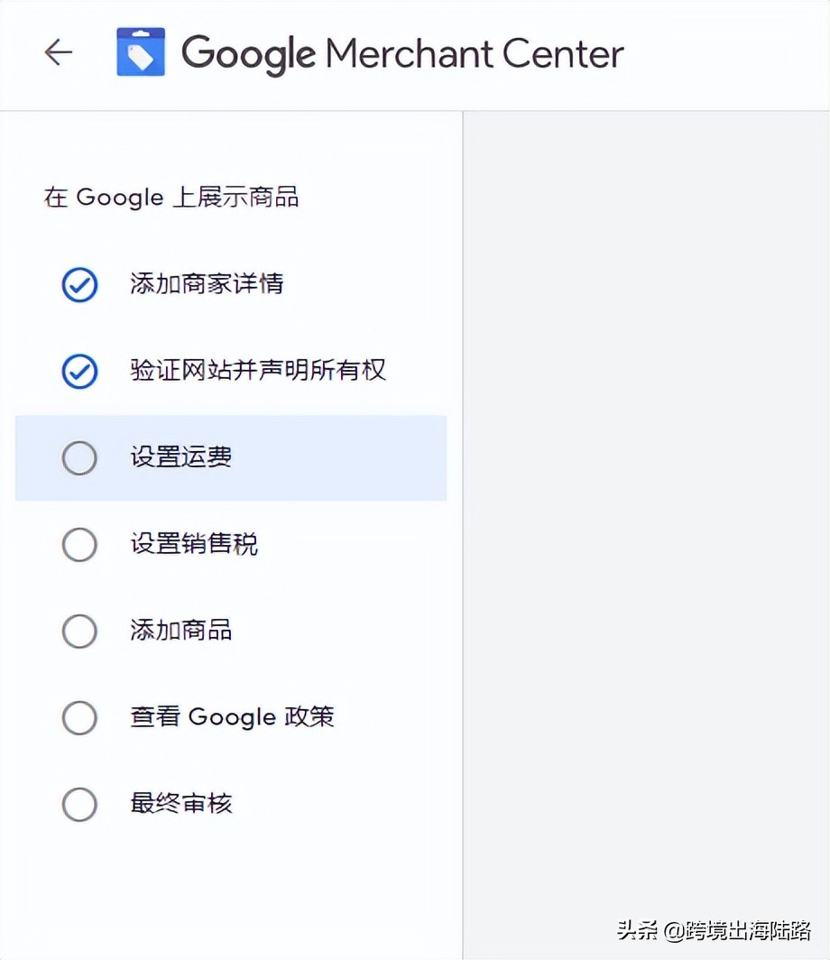Click the circle icon beside 添加商品
Screen dimensions: 830x960
(x=79, y=632)
